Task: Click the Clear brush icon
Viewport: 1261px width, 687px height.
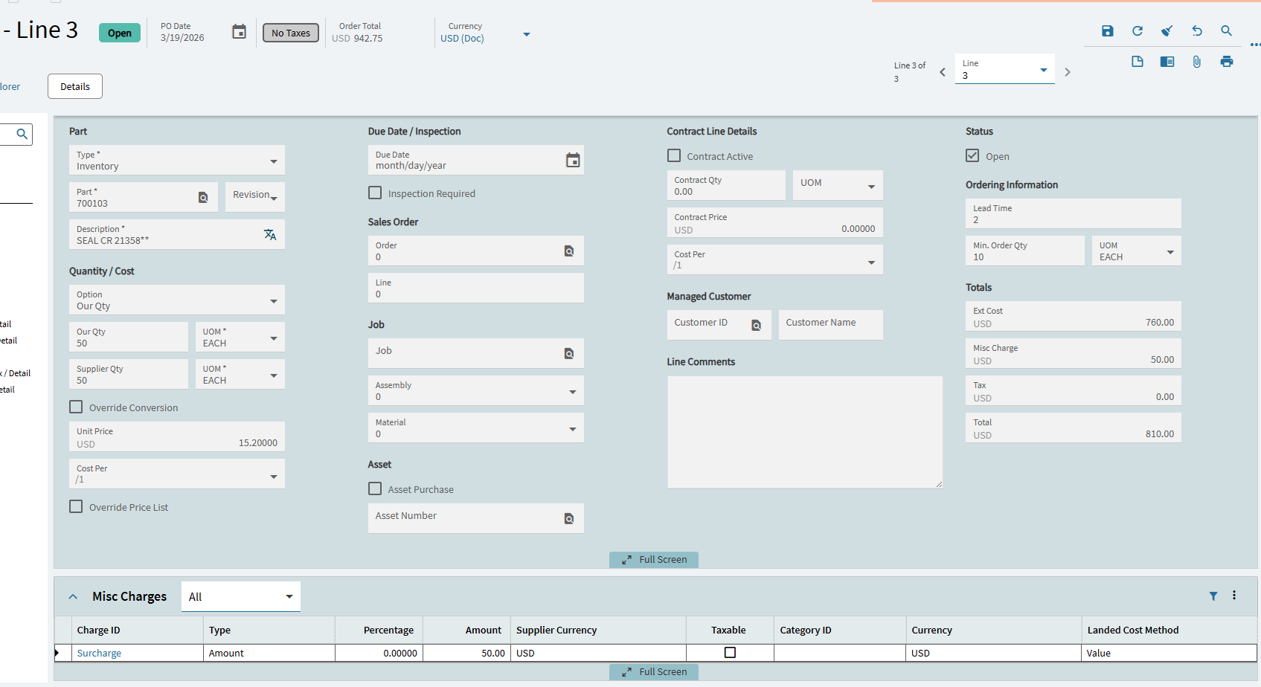Action: point(1167,30)
